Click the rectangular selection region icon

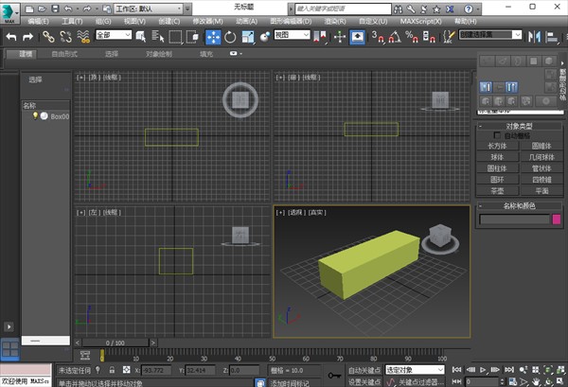click(x=175, y=36)
